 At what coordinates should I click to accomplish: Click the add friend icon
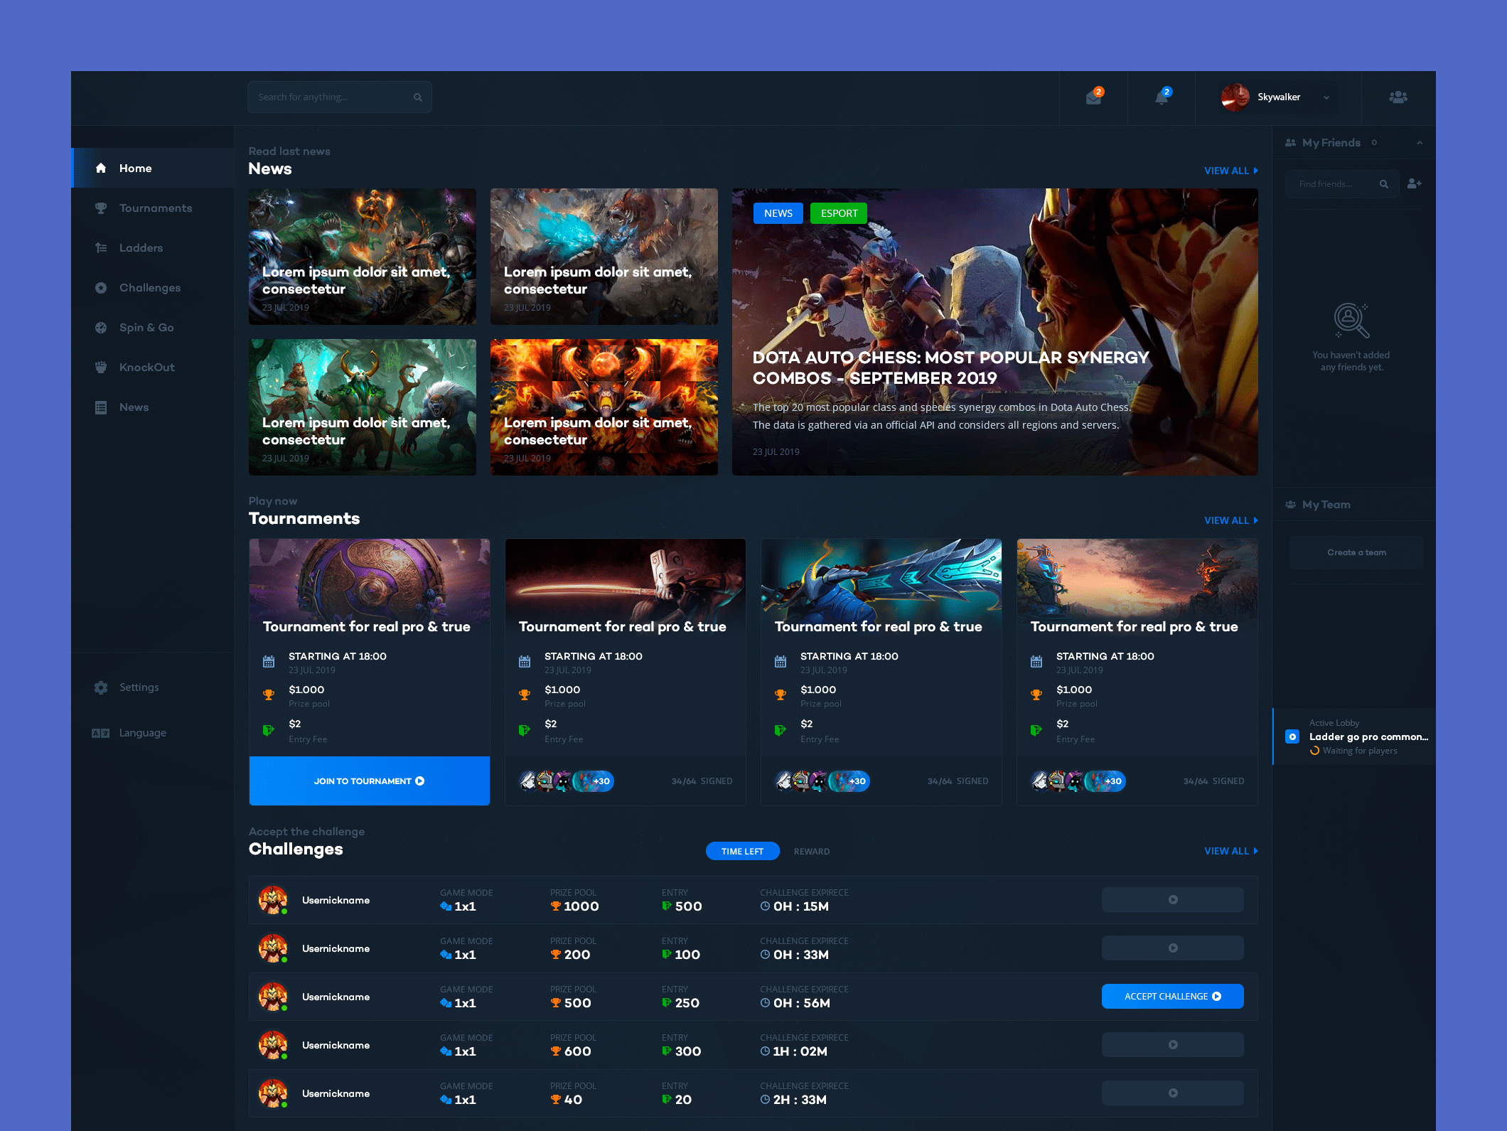click(x=1414, y=184)
